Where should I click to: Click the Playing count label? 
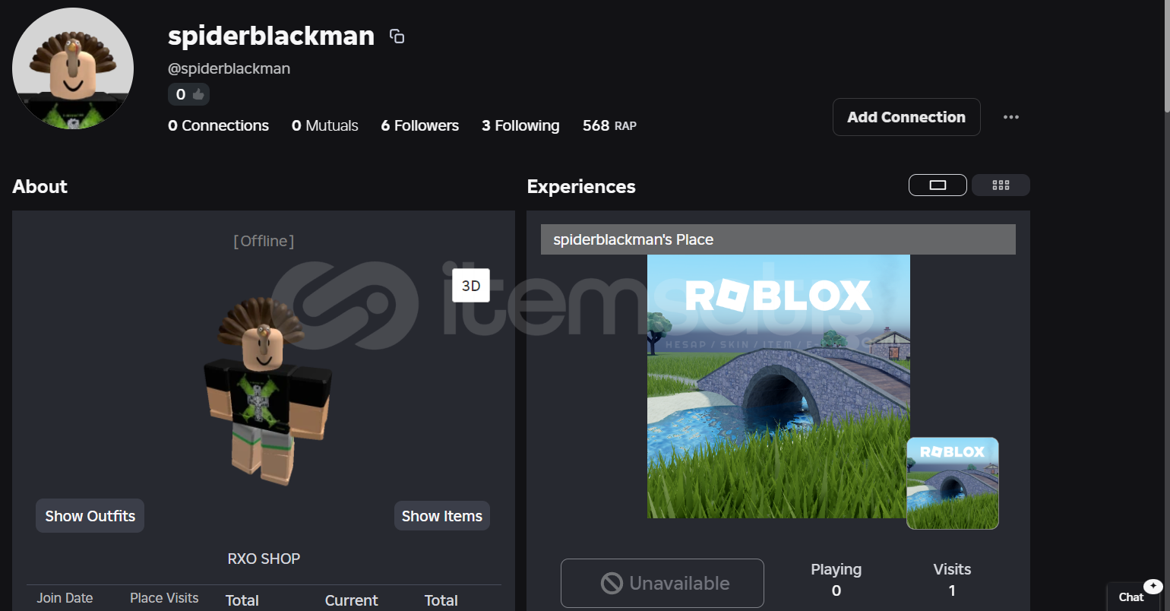836,569
